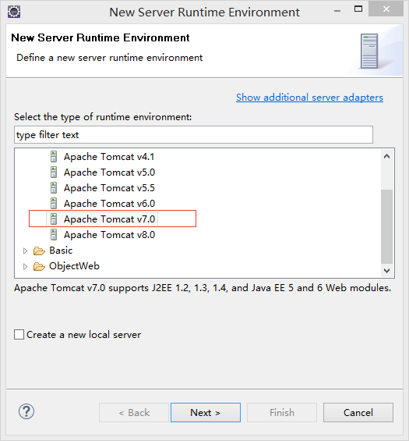Click the disabled Finish button
The width and height of the screenshot is (409, 441).
[x=282, y=413]
